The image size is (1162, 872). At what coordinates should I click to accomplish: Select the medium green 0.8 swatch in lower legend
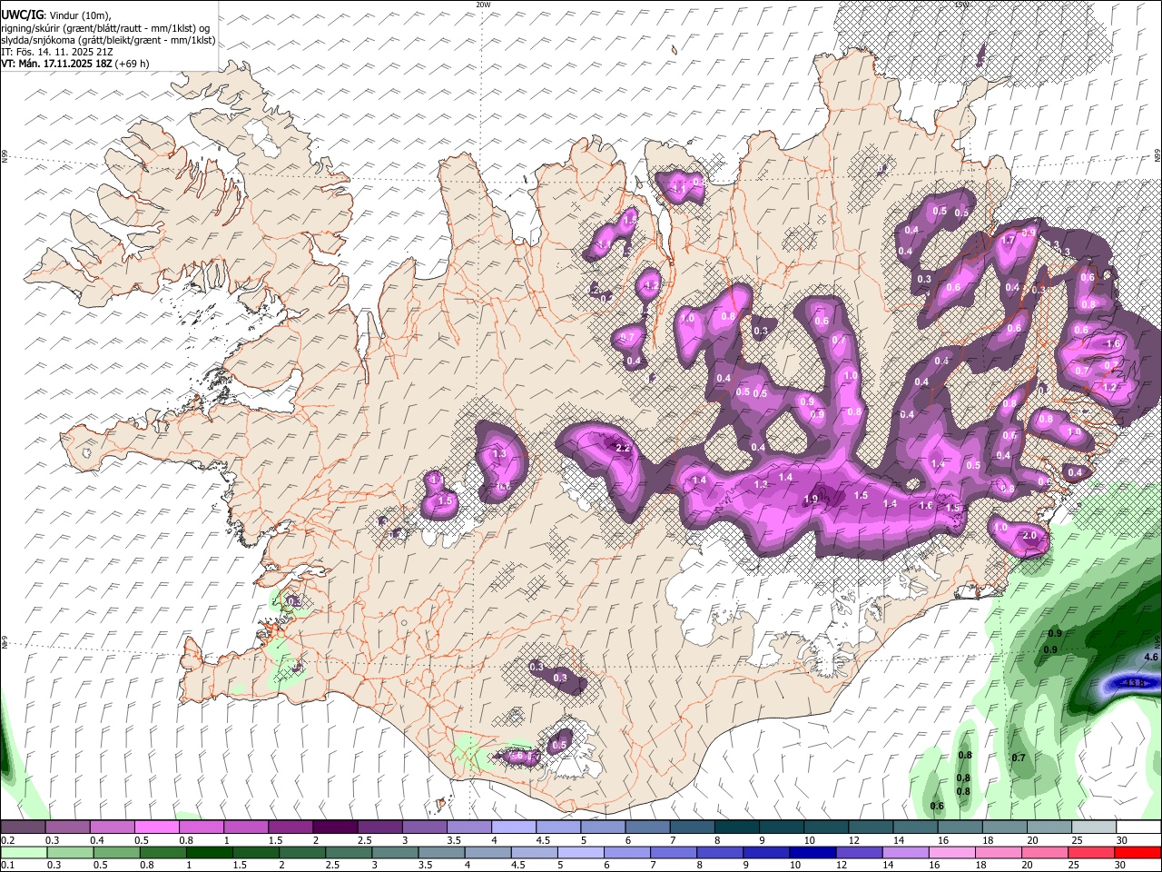click(162, 852)
